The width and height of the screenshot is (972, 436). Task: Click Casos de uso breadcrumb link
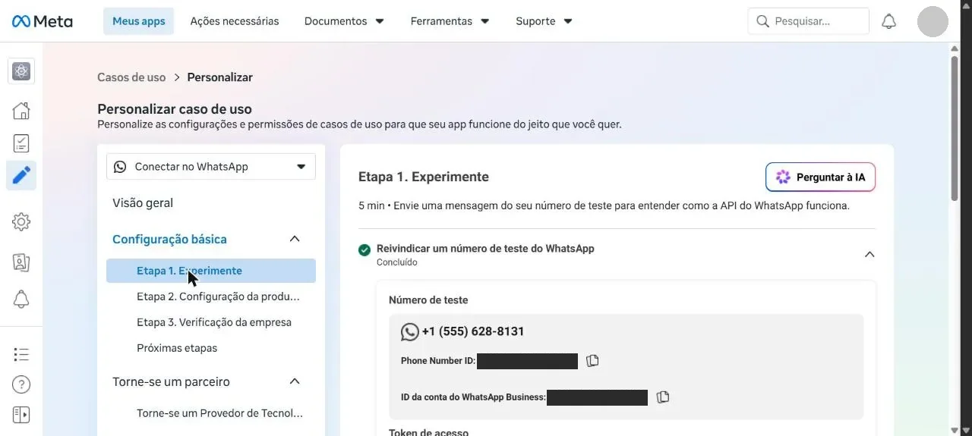tap(131, 77)
